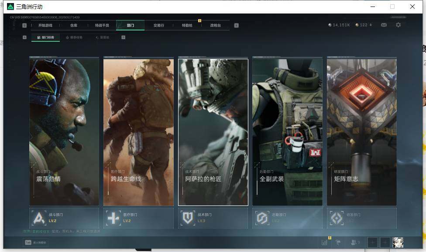Select the 部门任务 sub-tab
The width and height of the screenshot is (426, 252).
click(x=46, y=37)
